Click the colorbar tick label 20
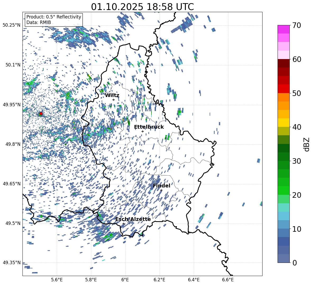This screenshot has width=313, height=285. [297, 195]
